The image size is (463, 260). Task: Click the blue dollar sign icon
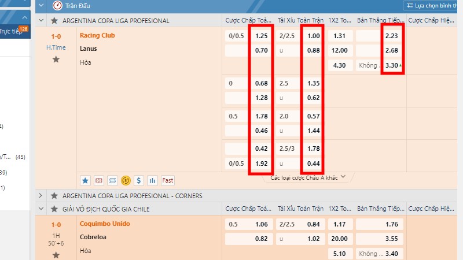[x=139, y=180]
